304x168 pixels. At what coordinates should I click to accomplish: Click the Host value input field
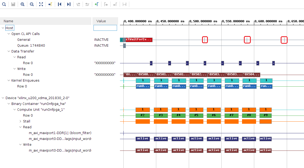tap(105, 28)
